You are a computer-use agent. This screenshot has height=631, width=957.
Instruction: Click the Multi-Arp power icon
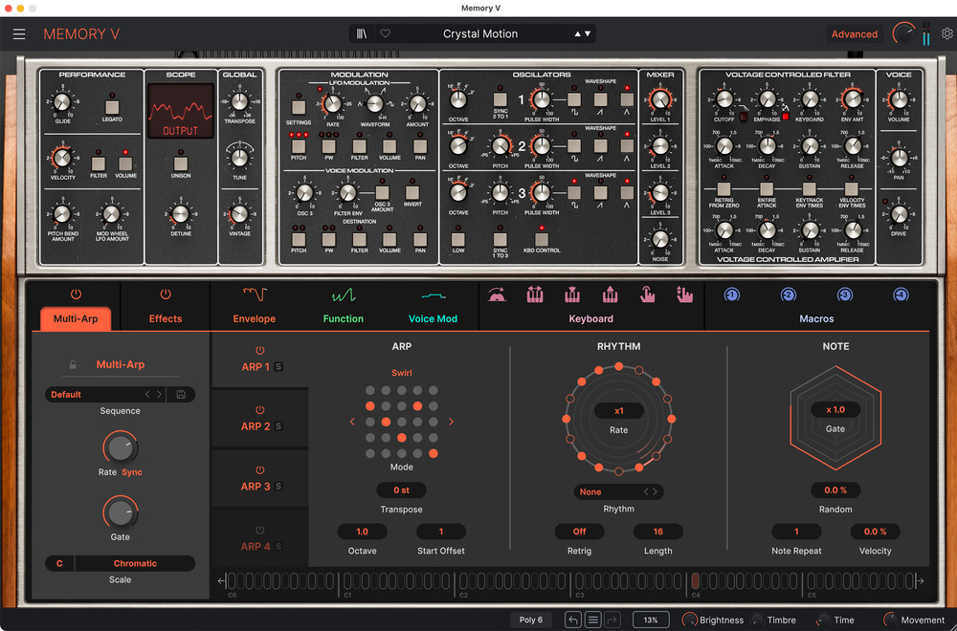click(x=76, y=294)
